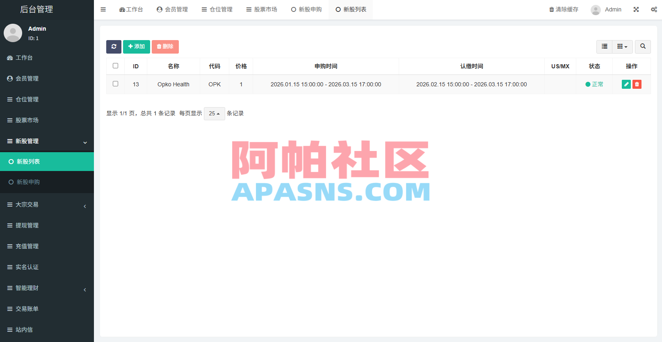The height and width of the screenshot is (342, 662).
Task: Select 新股列表 in the sidebar
Action: [x=47, y=162]
